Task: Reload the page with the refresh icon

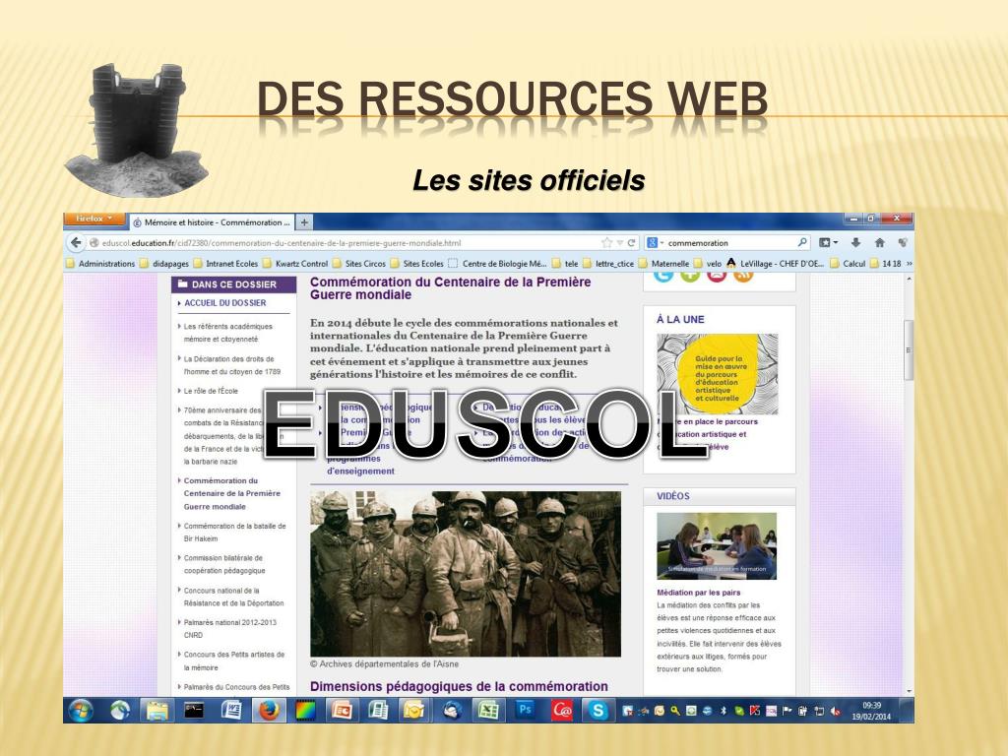Action: [x=631, y=243]
